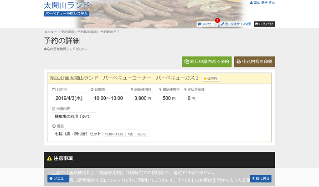This screenshot has height=187, width=319.
Task: Click the icon next to 備品 heading
Action: (54, 126)
